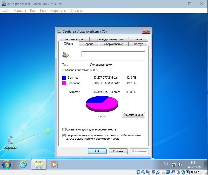Open the Вид menu in VirtualBox
This screenshot has width=208, height=175.
[33, 11]
